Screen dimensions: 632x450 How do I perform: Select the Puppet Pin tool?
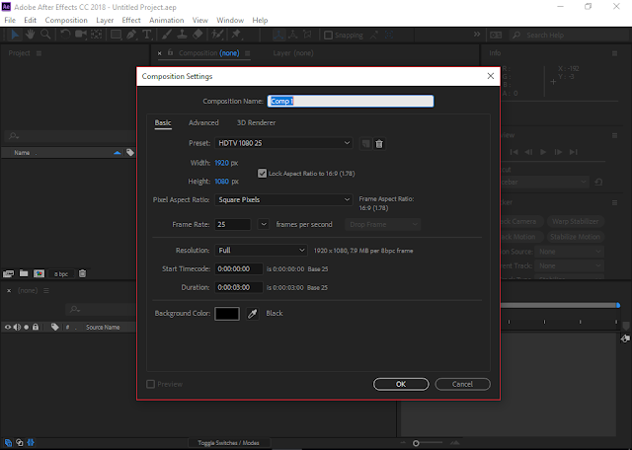[236, 35]
